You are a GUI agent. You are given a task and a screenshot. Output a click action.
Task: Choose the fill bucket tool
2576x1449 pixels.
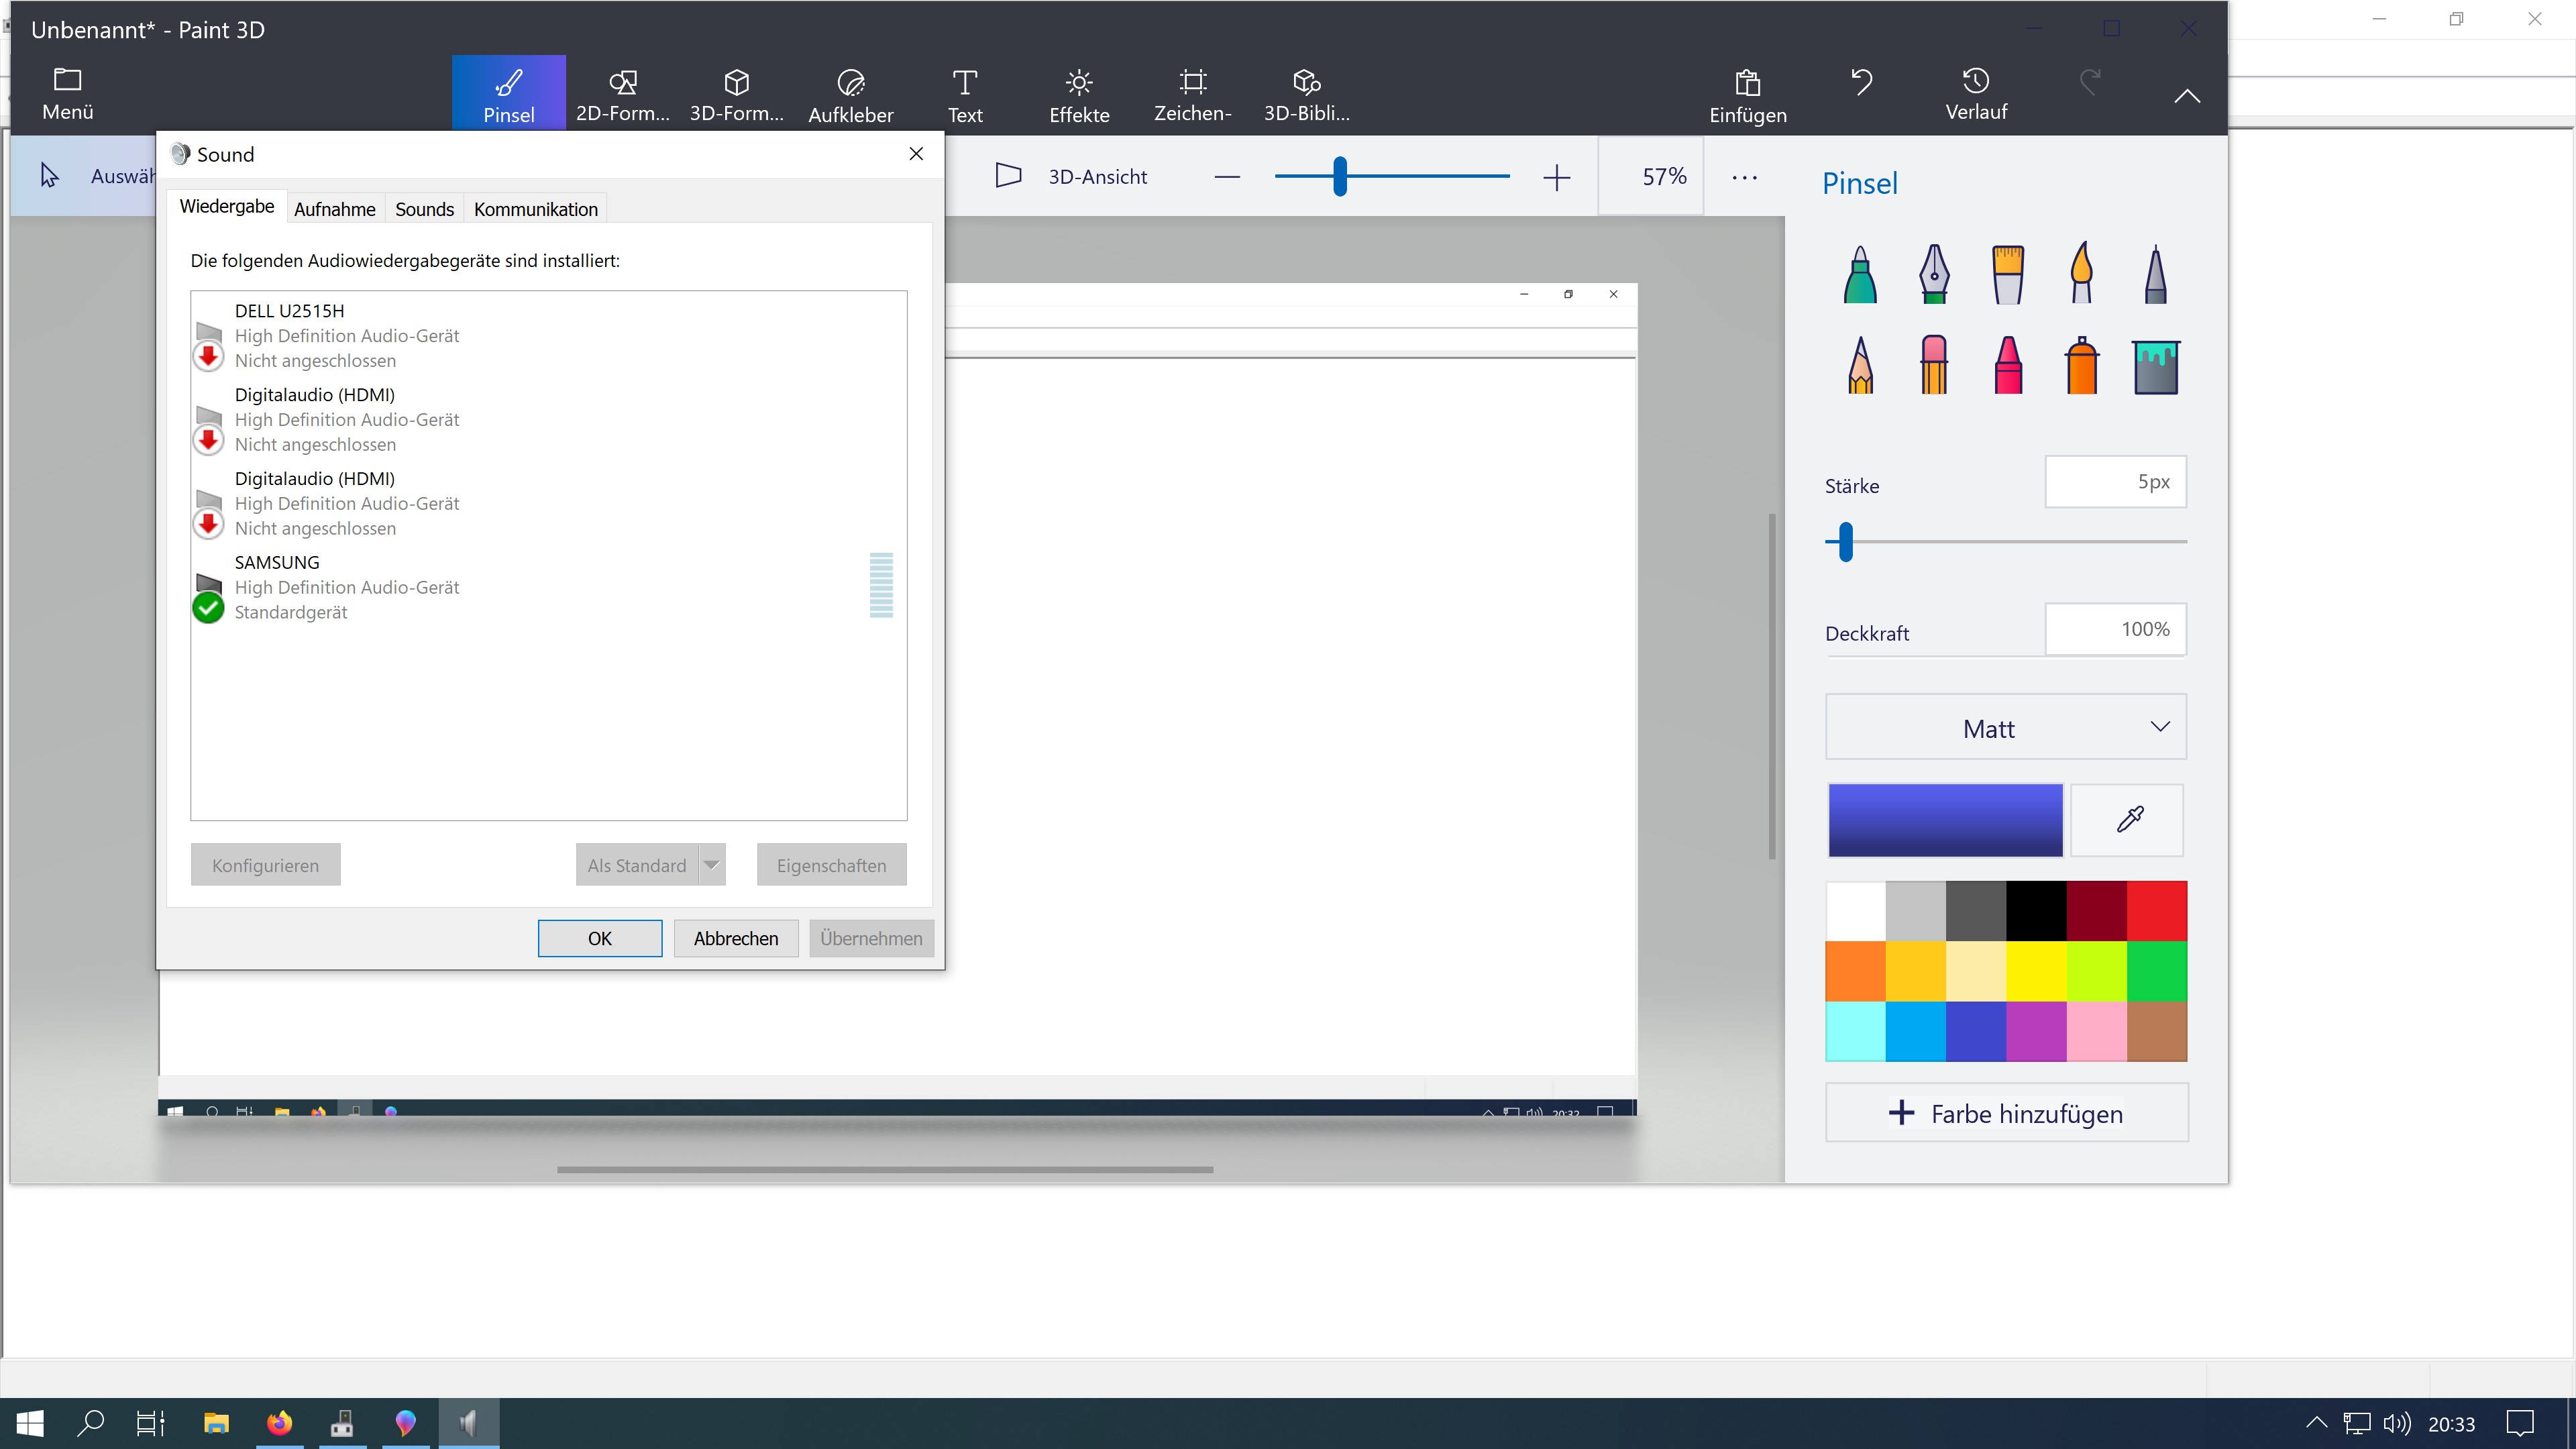[x=2156, y=367]
